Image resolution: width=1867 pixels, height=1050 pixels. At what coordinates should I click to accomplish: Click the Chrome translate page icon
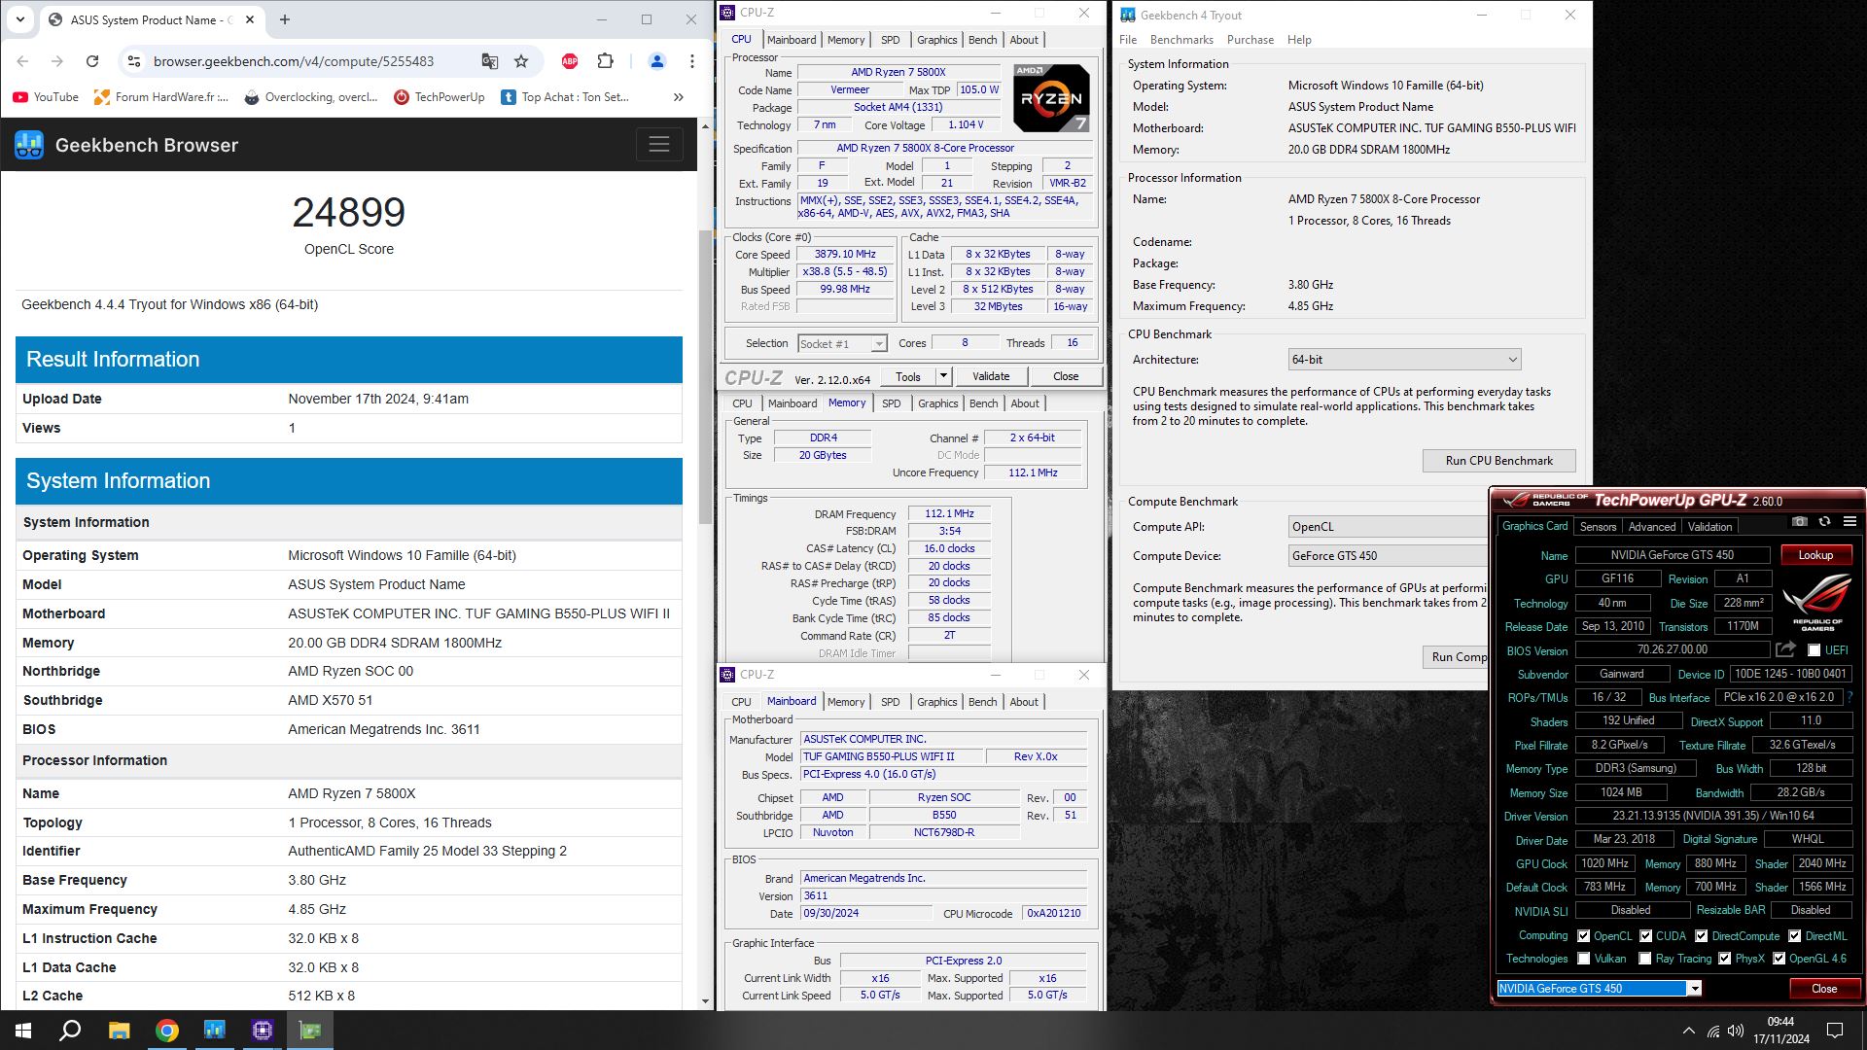click(x=490, y=61)
